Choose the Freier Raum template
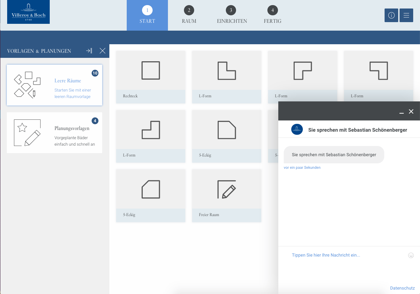This screenshot has width=420, height=294. coord(227,196)
